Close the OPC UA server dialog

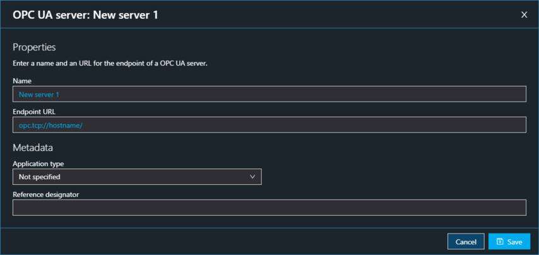[x=524, y=15]
